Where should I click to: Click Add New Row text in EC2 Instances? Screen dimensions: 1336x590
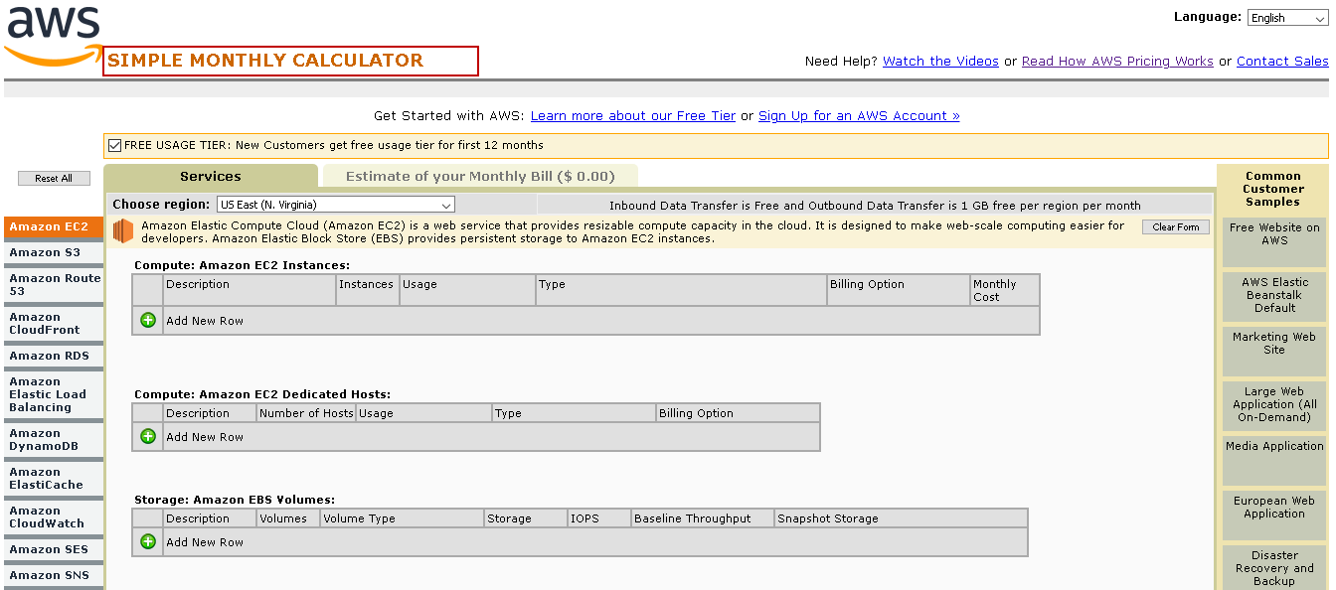point(205,321)
